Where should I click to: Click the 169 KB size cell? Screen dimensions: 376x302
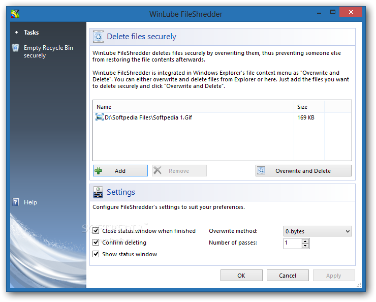306,117
